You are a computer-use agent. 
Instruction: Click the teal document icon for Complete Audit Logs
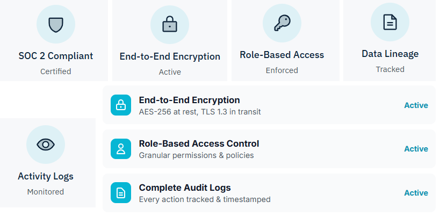coord(121,193)
